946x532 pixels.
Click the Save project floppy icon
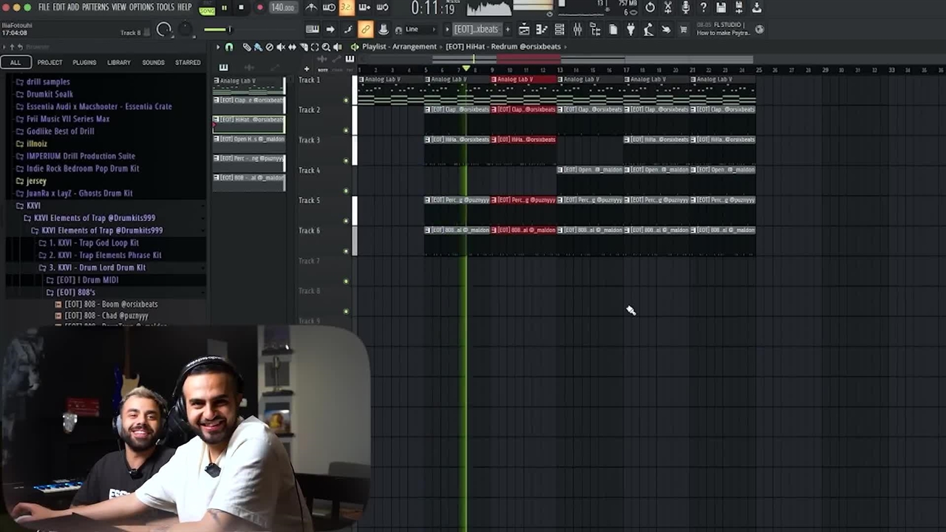721,7
